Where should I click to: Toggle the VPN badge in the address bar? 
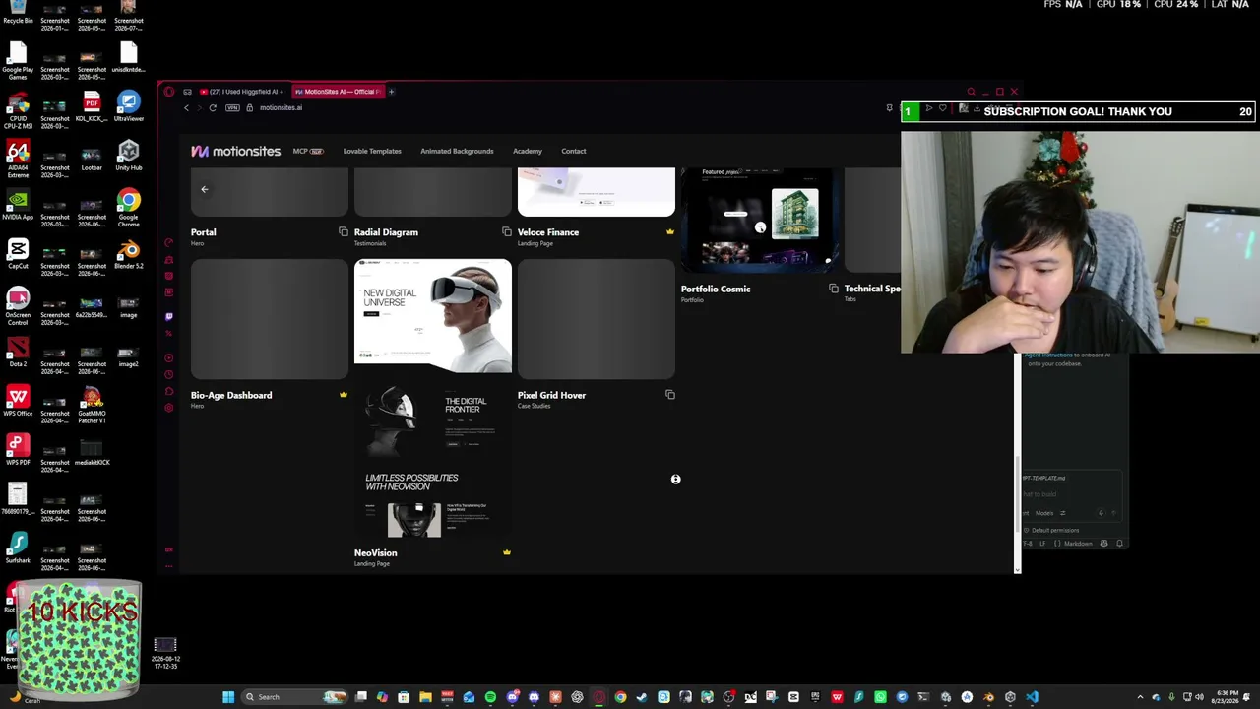(233, 107)
